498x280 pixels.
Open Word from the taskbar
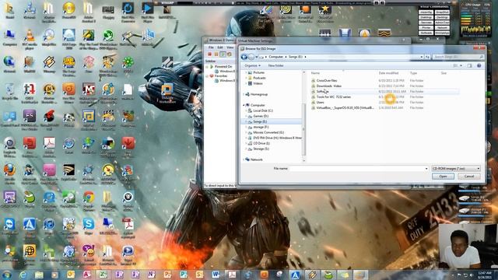coord(216,275)
